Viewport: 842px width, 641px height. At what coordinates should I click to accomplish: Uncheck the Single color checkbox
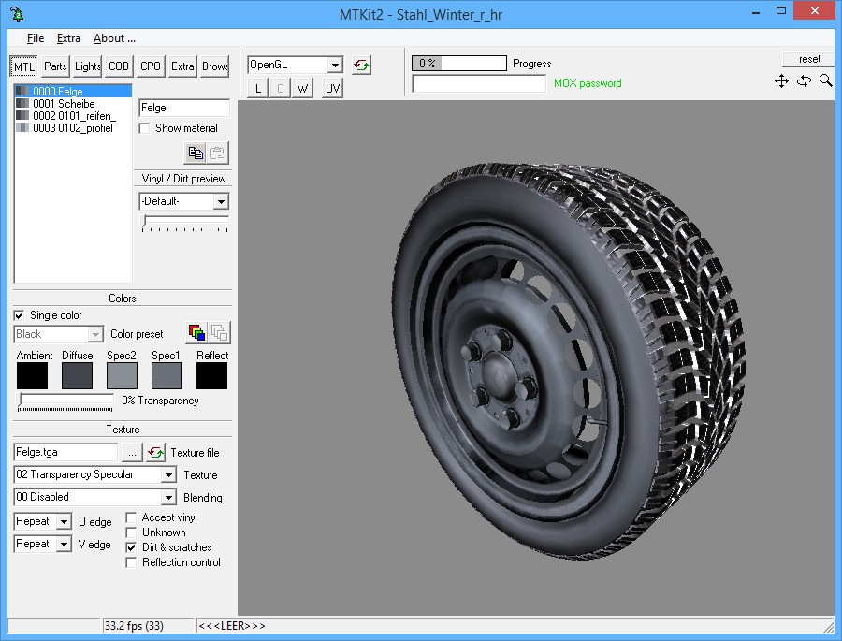point(20,315)
